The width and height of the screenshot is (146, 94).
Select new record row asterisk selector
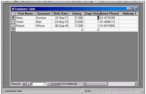[x=13, y=30]
